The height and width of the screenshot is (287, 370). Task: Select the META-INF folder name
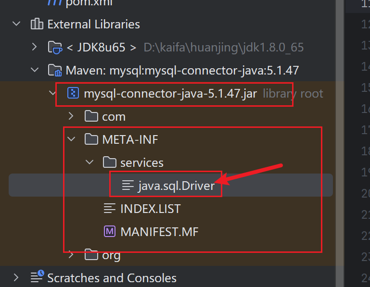click(x=130, y=139)
